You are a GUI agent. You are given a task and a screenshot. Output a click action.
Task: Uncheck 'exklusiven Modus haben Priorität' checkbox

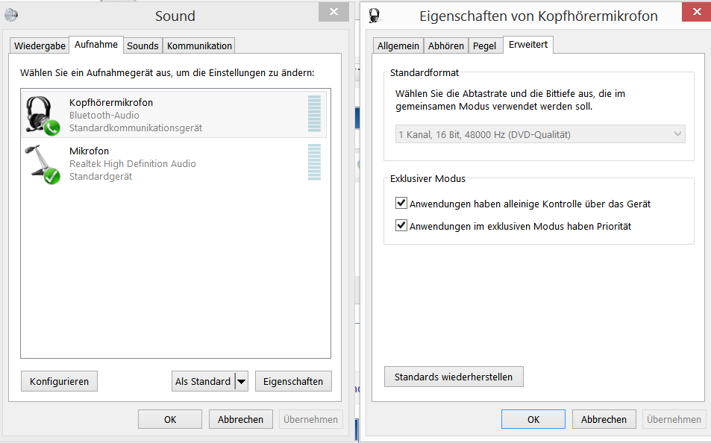click(401, 226)
